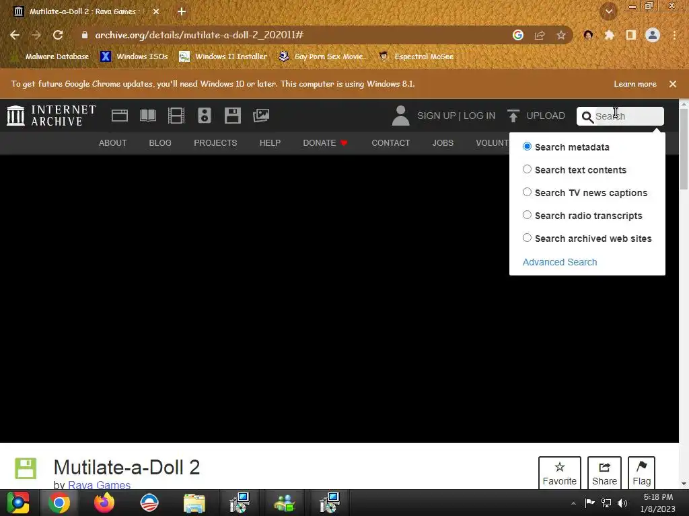
Task: Click the Favorite button
Action: [559, 473]
